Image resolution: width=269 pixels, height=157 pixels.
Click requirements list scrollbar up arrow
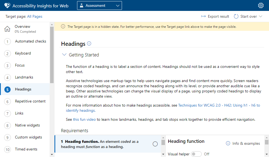pos(163,138)
